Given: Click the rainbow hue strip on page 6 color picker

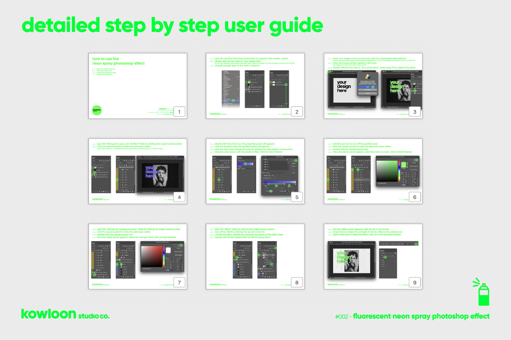Looking at the screenshot, I should [x=399, y=171].
